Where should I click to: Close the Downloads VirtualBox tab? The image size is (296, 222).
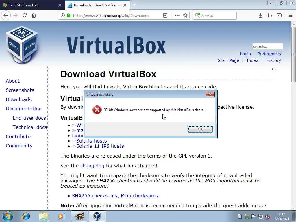click(125, 5)
